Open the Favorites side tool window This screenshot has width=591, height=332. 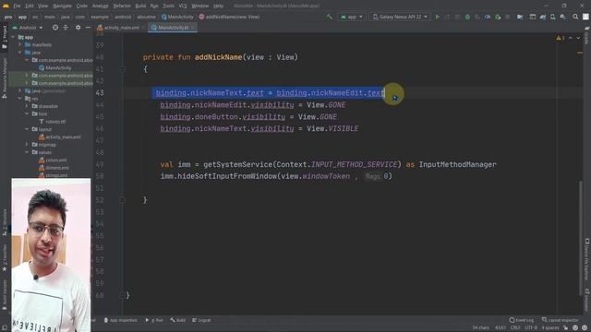[5, 258]
